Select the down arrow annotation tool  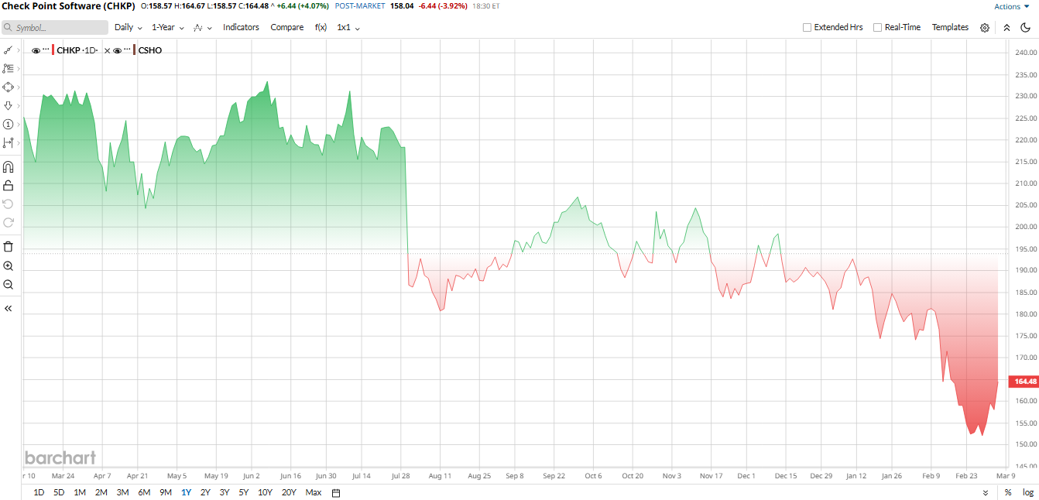tap(8, 105)
